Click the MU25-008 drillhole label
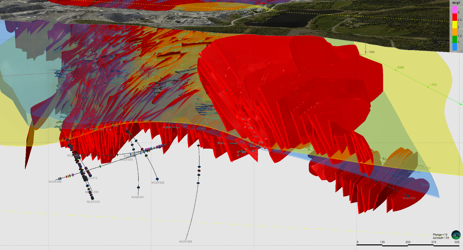The width and height of the screenshot is (463, 250). click(92, 192)
